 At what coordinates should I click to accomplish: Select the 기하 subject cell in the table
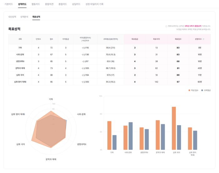click(20, 48)
